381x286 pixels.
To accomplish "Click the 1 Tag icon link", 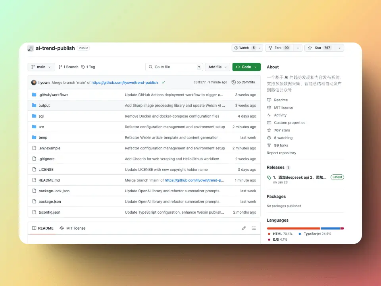I will pyautogui.click(x=88, y=67).
